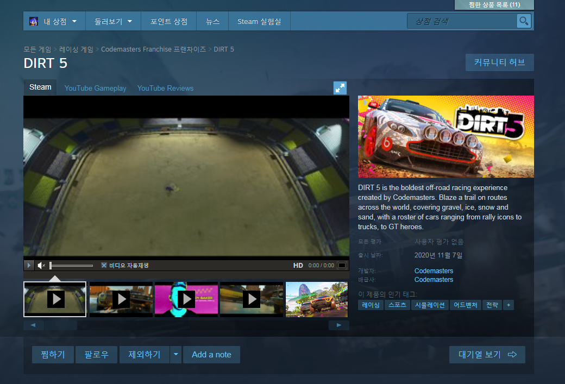Image resolution: width=565 pixels, height=384 pixels.
Task: Switch to YouTube Reviews tab
Action: (165, 88)
